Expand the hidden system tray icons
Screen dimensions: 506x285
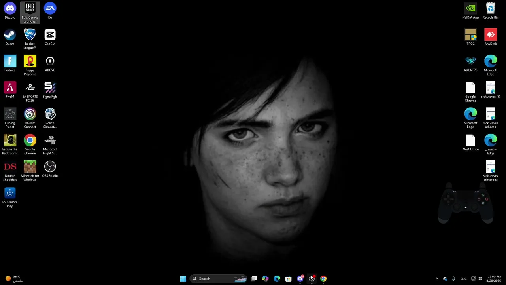click(x=436, y=279)
